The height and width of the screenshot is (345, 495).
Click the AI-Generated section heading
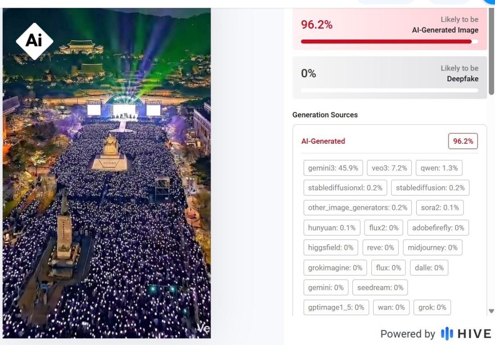(323, 141)
